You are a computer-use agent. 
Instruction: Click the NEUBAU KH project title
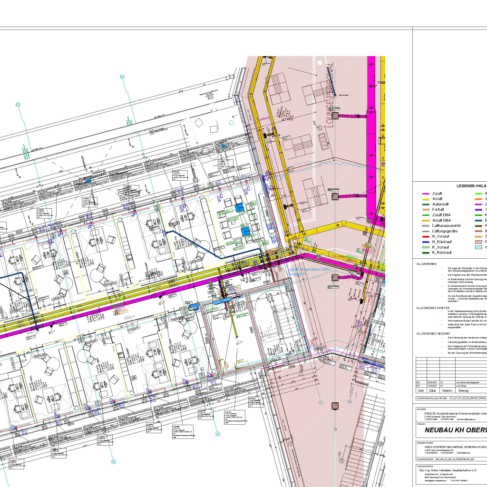[452, 430]
